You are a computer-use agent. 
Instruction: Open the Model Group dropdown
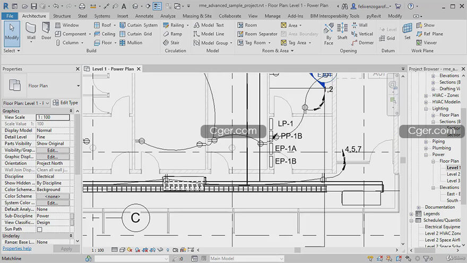pos(231,43)
